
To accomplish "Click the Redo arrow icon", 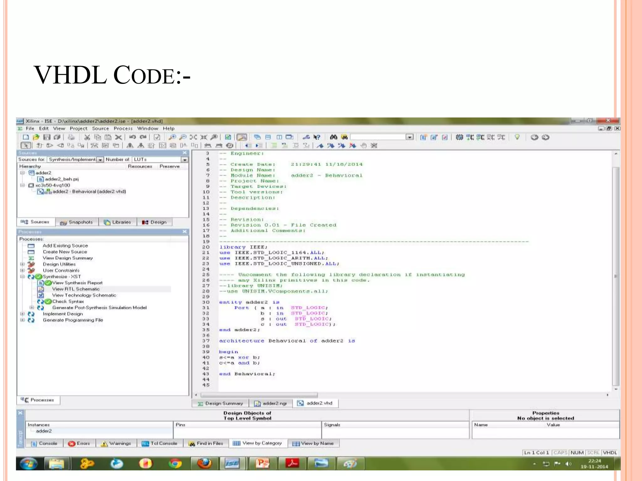I will tap(143, 137).
